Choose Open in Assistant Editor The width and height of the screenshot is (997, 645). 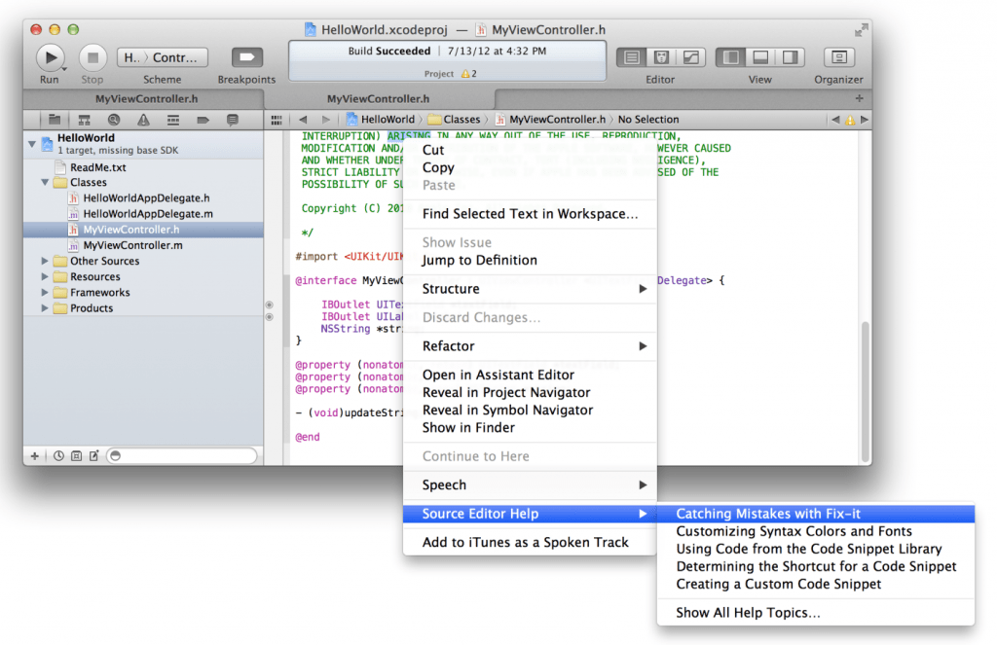(x=498, y=375)
